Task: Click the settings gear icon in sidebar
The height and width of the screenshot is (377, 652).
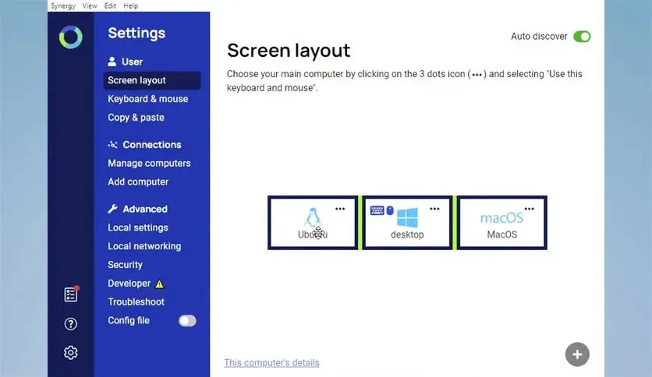Action: tap(71, 353)
